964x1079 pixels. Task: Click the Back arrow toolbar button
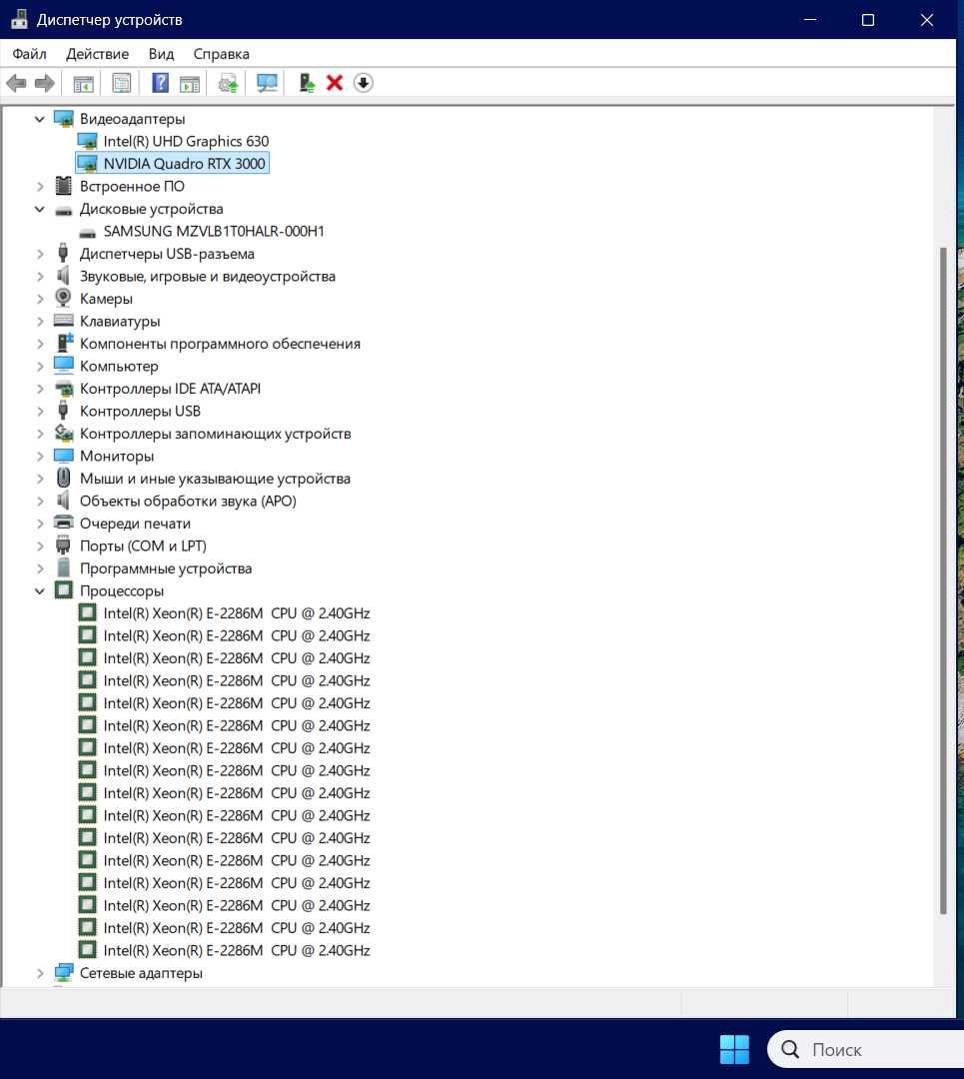point(17,83)
